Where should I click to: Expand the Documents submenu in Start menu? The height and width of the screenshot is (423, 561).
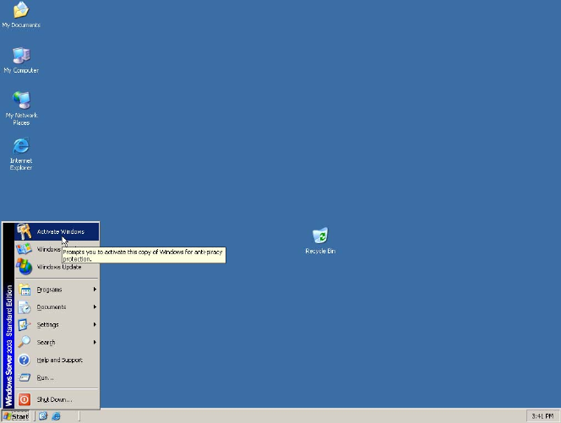(57, 306)
